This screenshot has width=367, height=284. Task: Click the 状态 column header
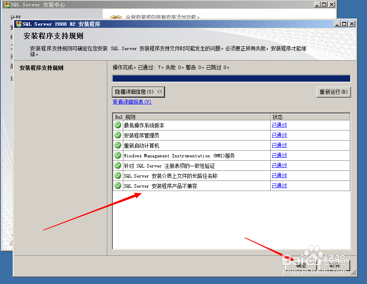pos(310,117)
